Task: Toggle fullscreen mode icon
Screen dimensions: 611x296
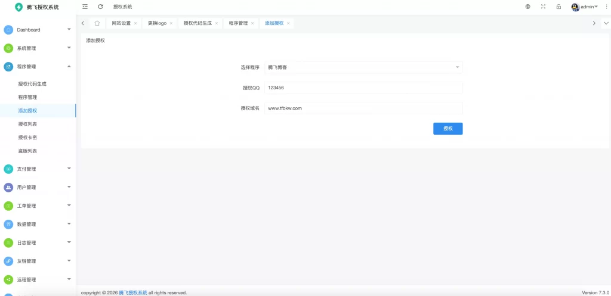Action: point(543,7)
